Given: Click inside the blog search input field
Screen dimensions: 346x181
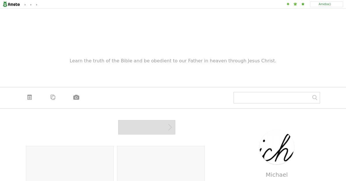Looking at the screenshot, I should [x=272, y=98].
